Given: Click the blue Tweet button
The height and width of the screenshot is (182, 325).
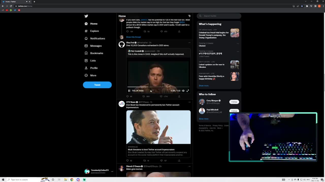Looking at the screenshot, I should pyautogui.click(x=97, y=85).
